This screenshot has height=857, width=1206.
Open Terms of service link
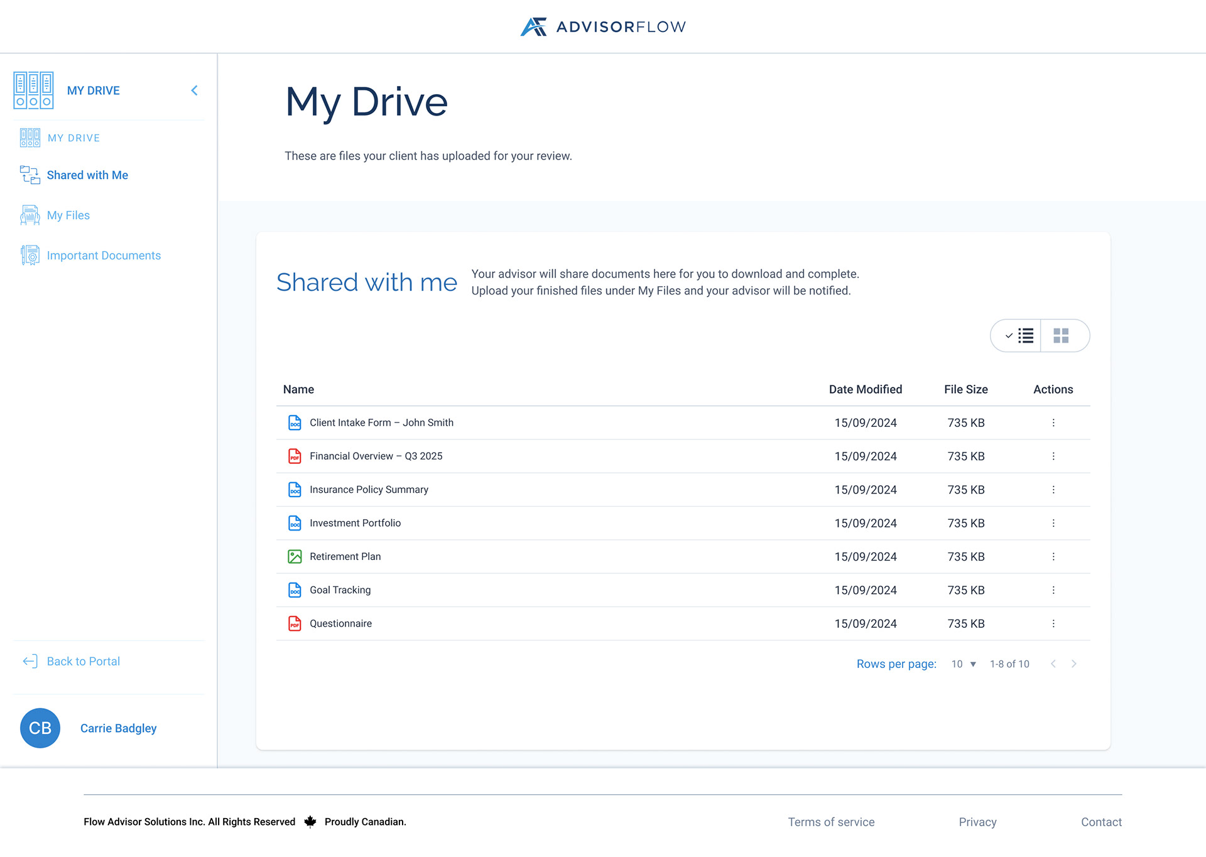click(x=831, y=822)
